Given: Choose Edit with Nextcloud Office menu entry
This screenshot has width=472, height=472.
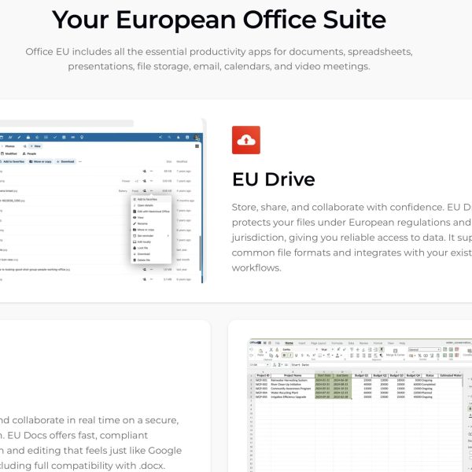Looking at the screenshot, I should 151,212.
